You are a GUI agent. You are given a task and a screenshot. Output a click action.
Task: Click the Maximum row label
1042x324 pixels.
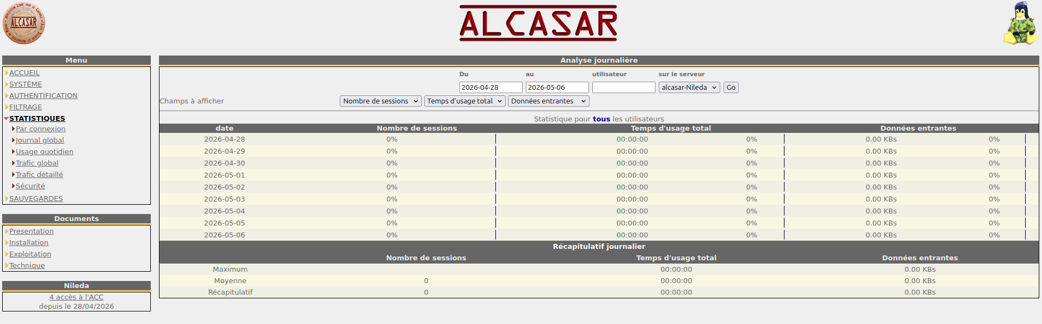(230, 270)
